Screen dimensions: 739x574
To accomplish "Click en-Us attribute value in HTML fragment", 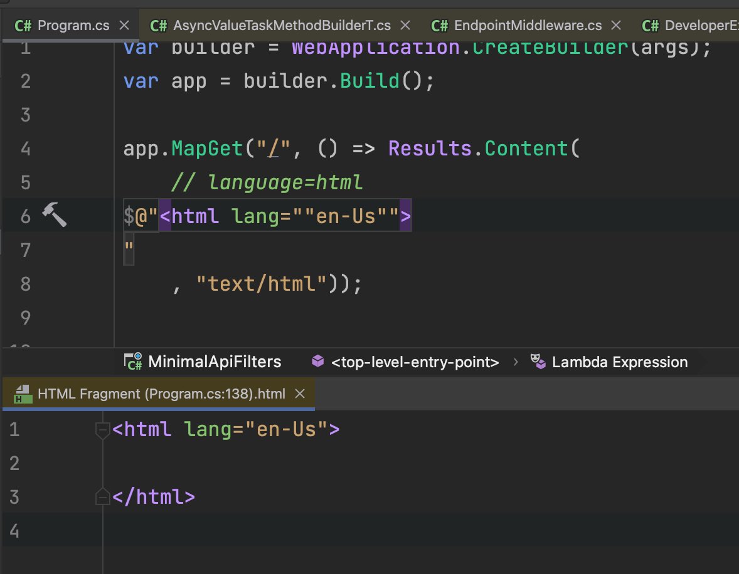I will pos(286,429).
